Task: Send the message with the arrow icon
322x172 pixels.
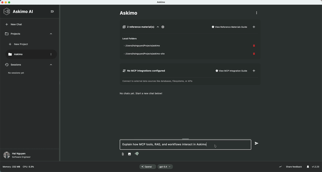Action: point(256,143)
